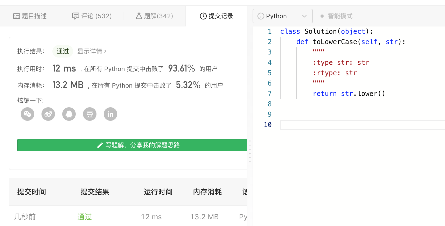Click the :rtype: str docstring line

click(335, 73)
